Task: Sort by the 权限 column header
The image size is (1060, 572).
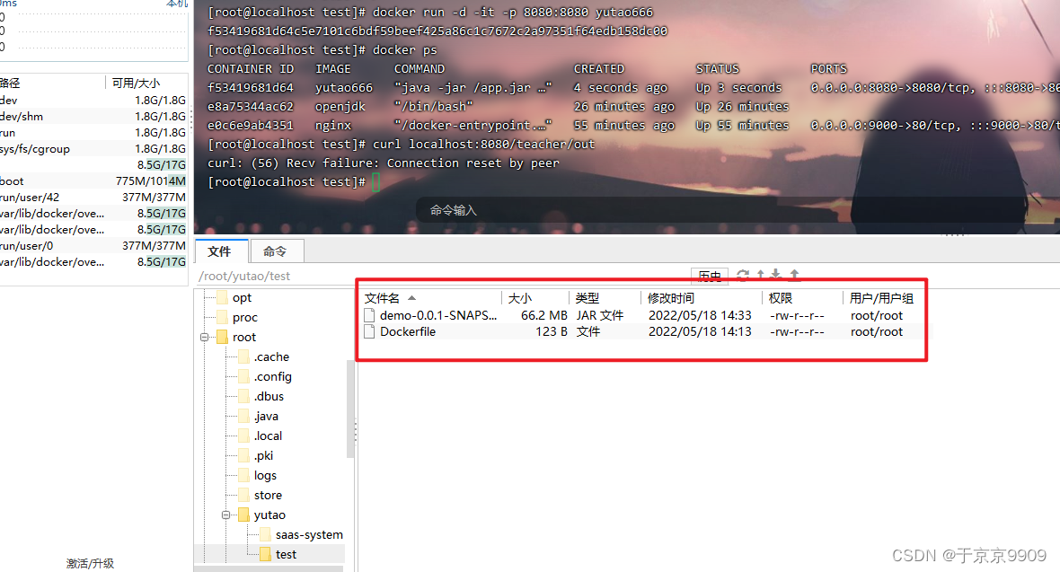Action: (780, 298)
